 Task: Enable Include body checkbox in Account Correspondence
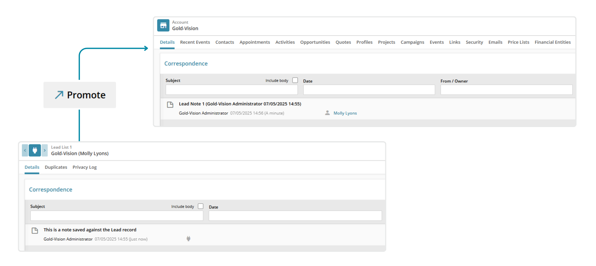click(295, 80)
